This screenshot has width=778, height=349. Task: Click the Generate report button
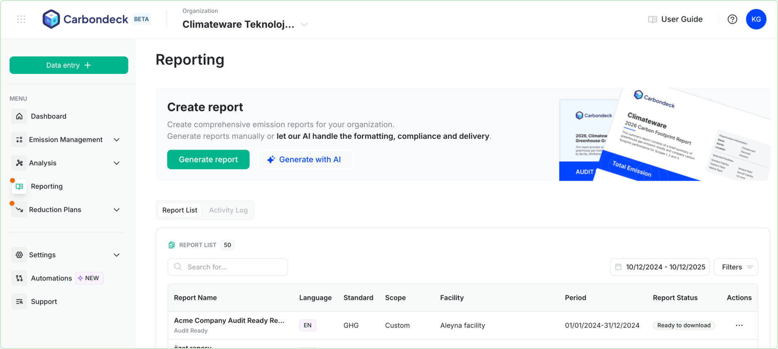208,160
